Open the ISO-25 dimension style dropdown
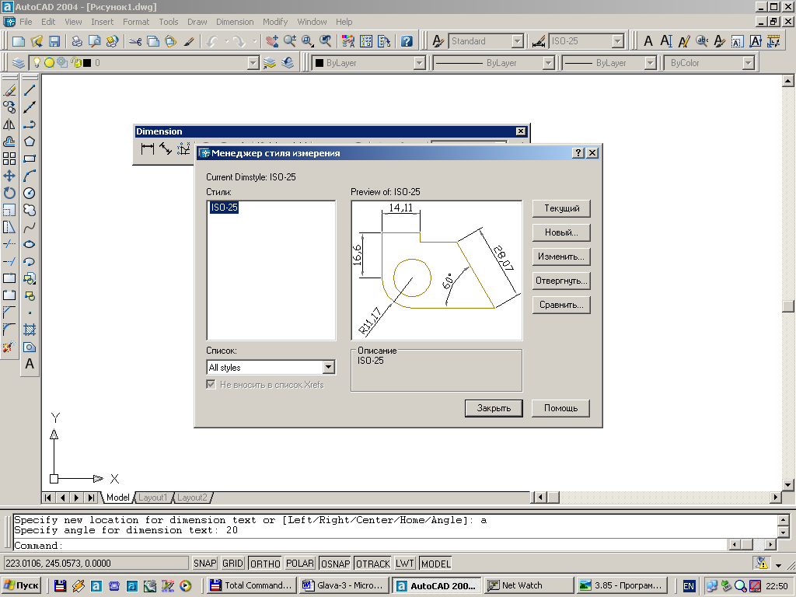The image size is (796, 597). pos(617,41)
